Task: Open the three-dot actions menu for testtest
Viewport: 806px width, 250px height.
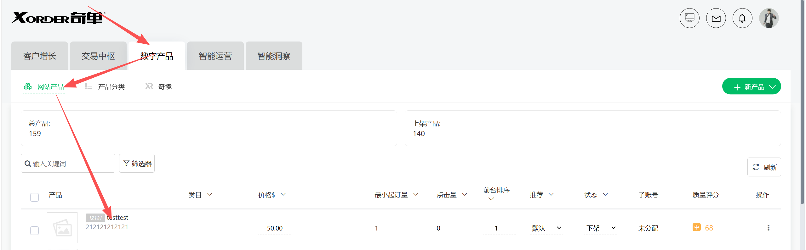Action: point(768,228)
